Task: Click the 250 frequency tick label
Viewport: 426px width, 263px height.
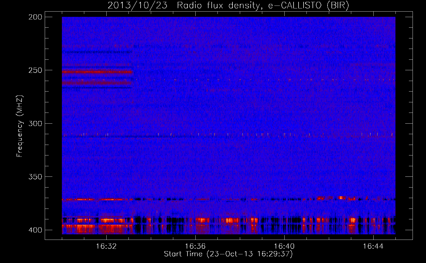Action: pyautogui.click(x=35, y=70)
